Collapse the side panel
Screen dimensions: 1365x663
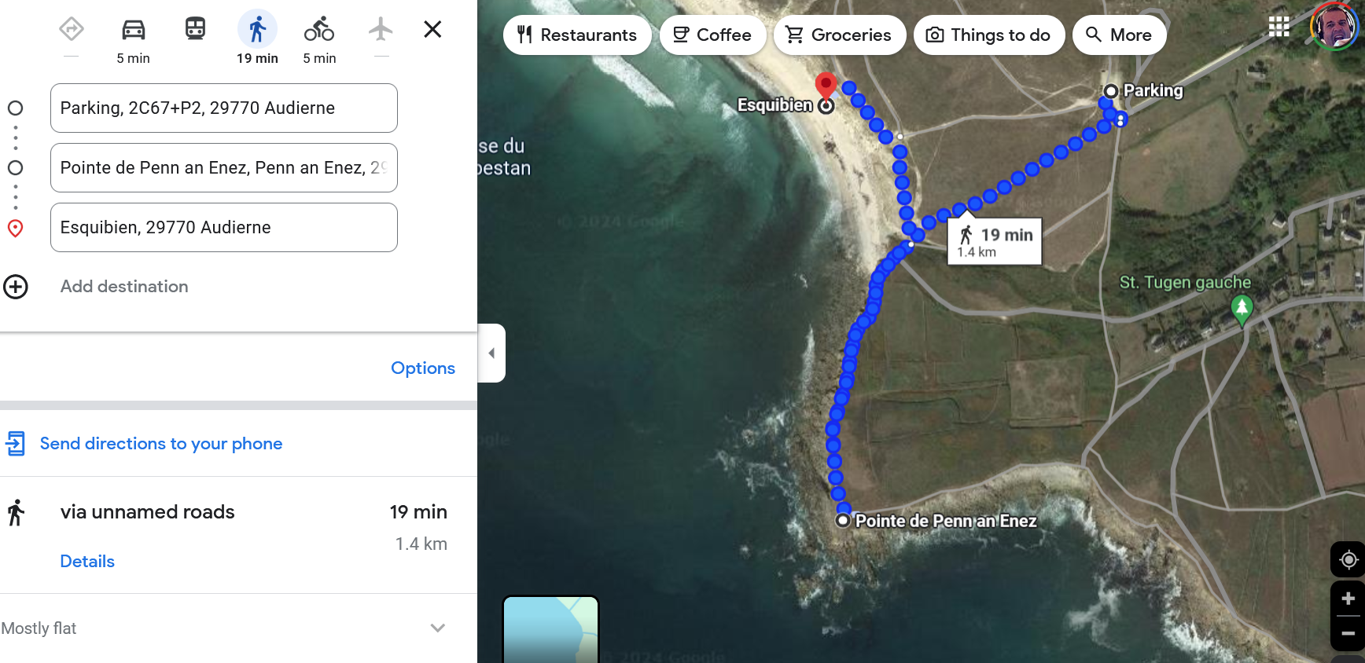coord(491,353)
